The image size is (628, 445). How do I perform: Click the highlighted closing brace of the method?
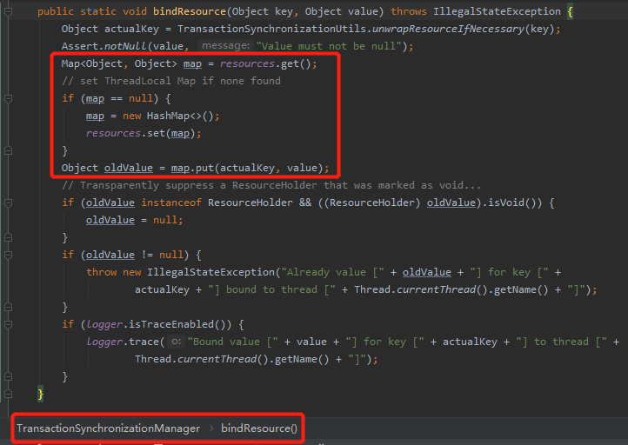click(40, 394)
